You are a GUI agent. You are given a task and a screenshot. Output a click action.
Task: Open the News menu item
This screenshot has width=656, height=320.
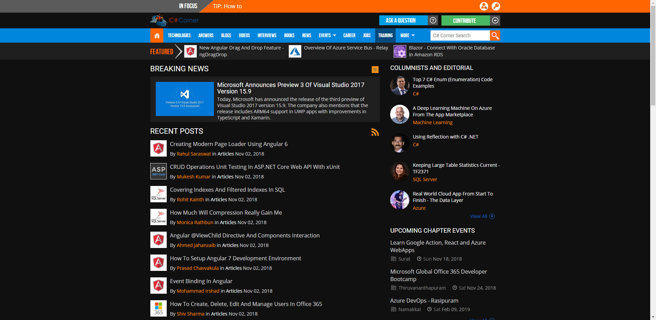click(306, 35)
